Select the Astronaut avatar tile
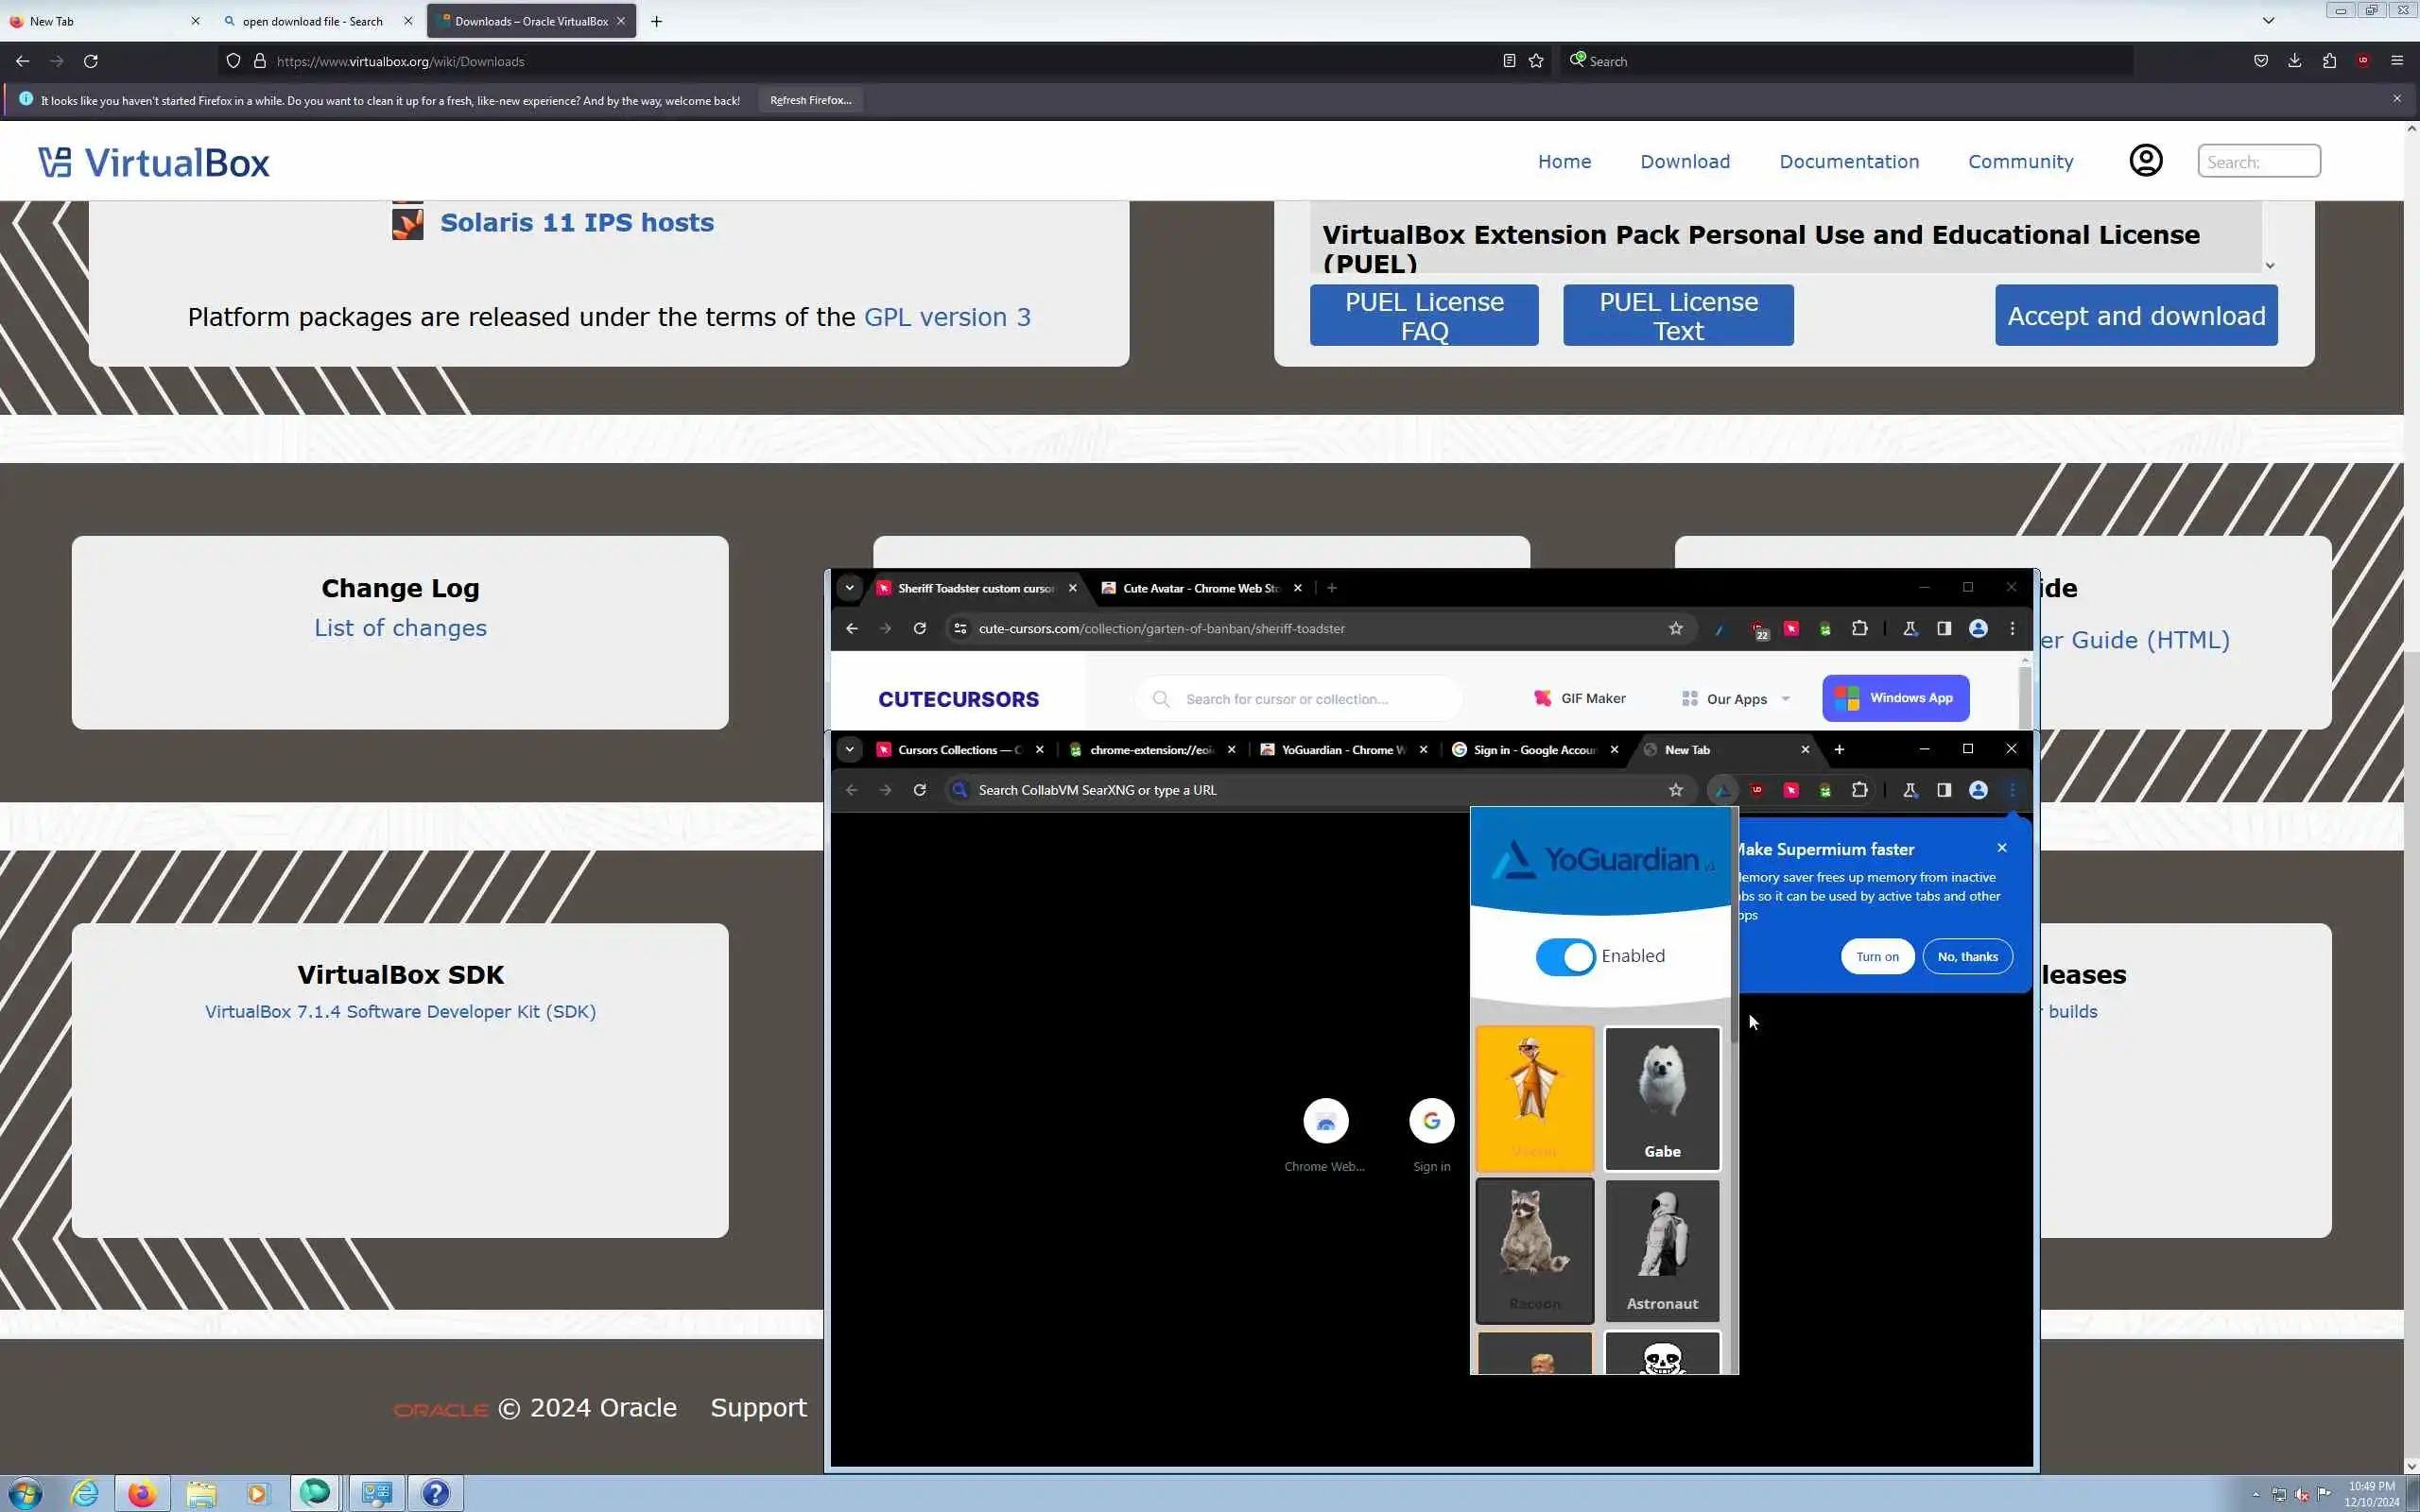 (x=1662, y=1249)
